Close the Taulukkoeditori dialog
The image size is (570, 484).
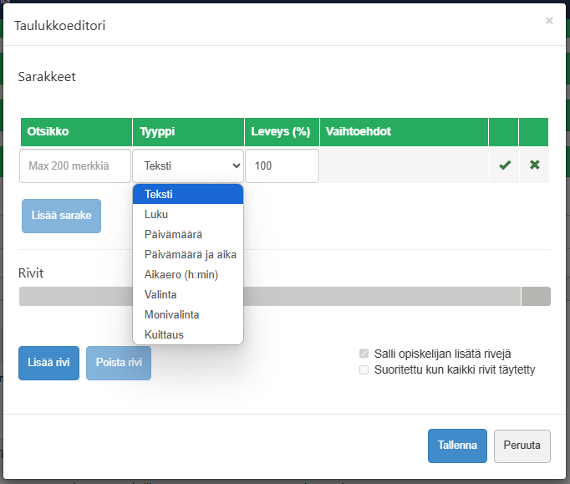coord(549,21)
